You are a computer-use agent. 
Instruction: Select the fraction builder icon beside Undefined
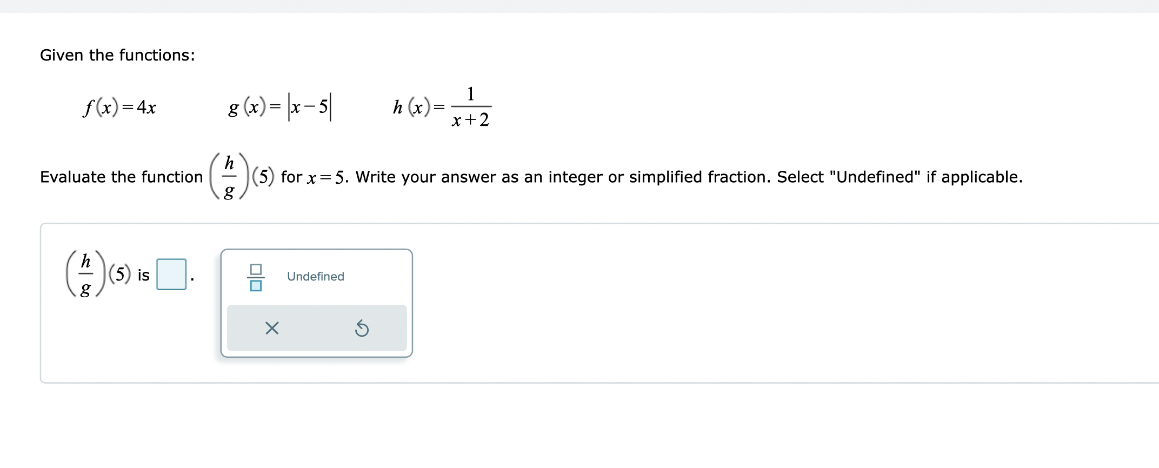point(255,276)
